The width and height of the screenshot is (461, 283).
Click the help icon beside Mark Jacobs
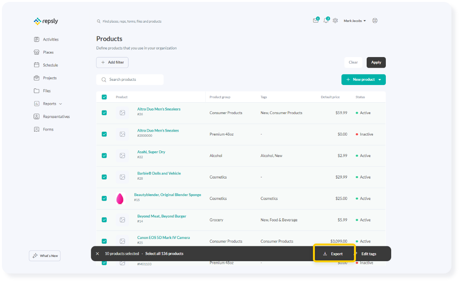tap(375, 21)
